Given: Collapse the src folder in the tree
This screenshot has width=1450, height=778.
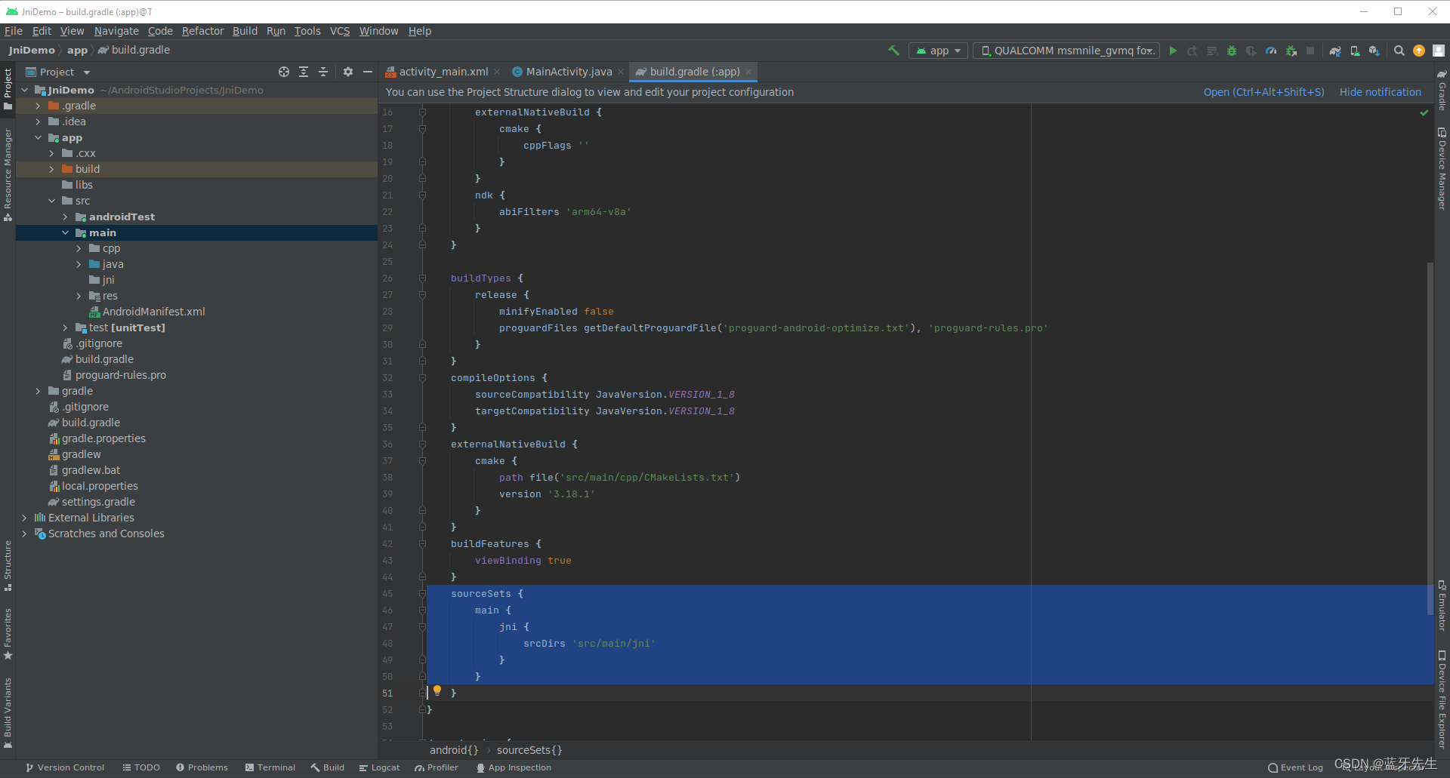Looking at the screenshot, I should (52, 201).
